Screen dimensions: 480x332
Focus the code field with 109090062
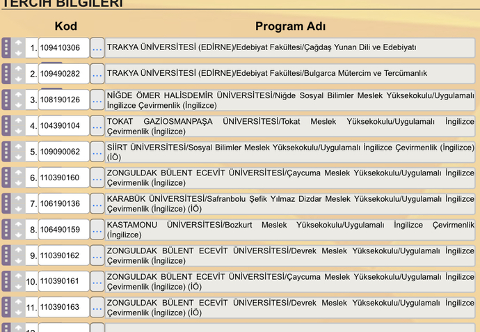click(x=64, y=152)
